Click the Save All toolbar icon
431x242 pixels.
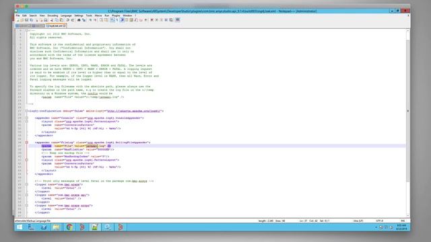(x=31, y=20)
